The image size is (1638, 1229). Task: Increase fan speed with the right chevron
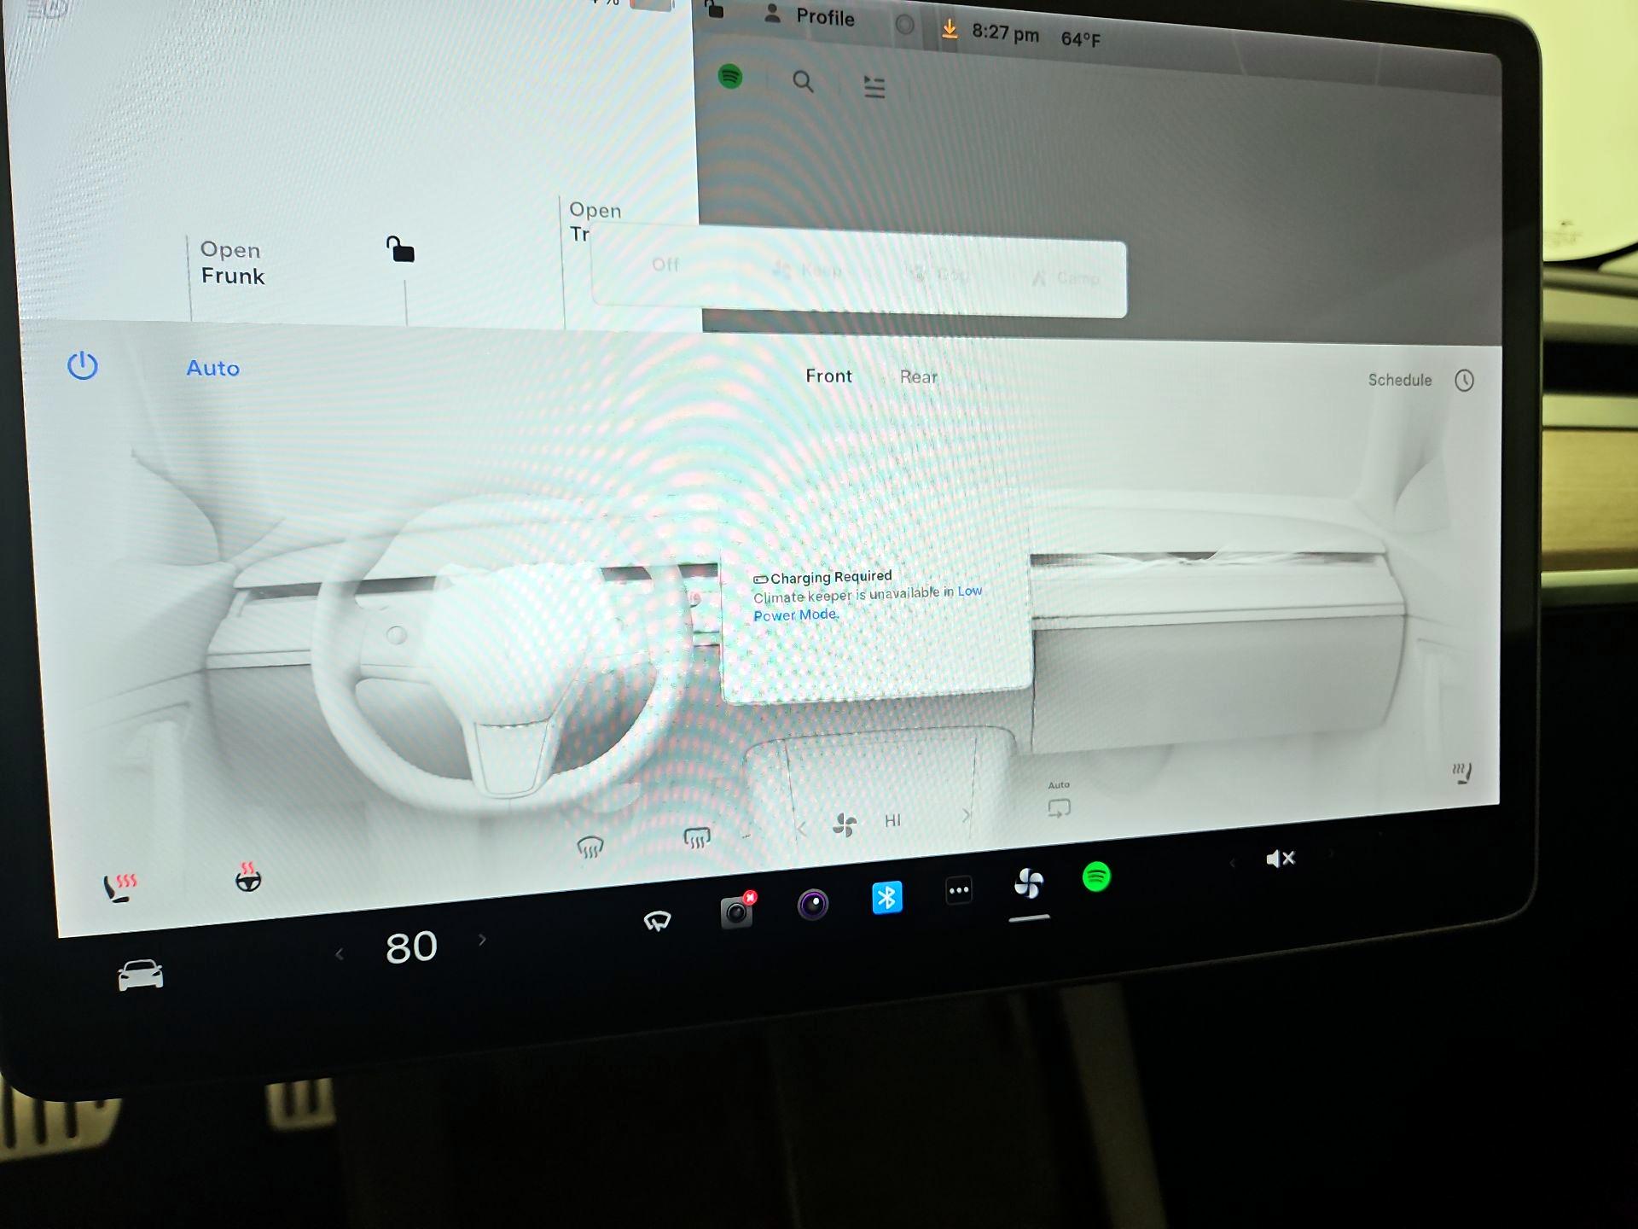[966, 817]
